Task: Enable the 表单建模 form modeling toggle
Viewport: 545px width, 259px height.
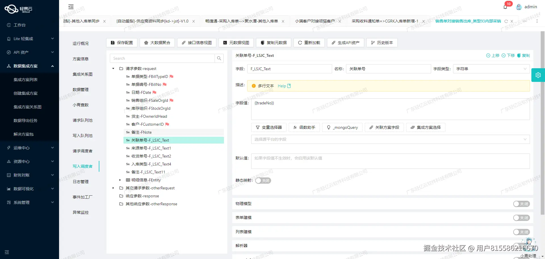Action: 521,217
